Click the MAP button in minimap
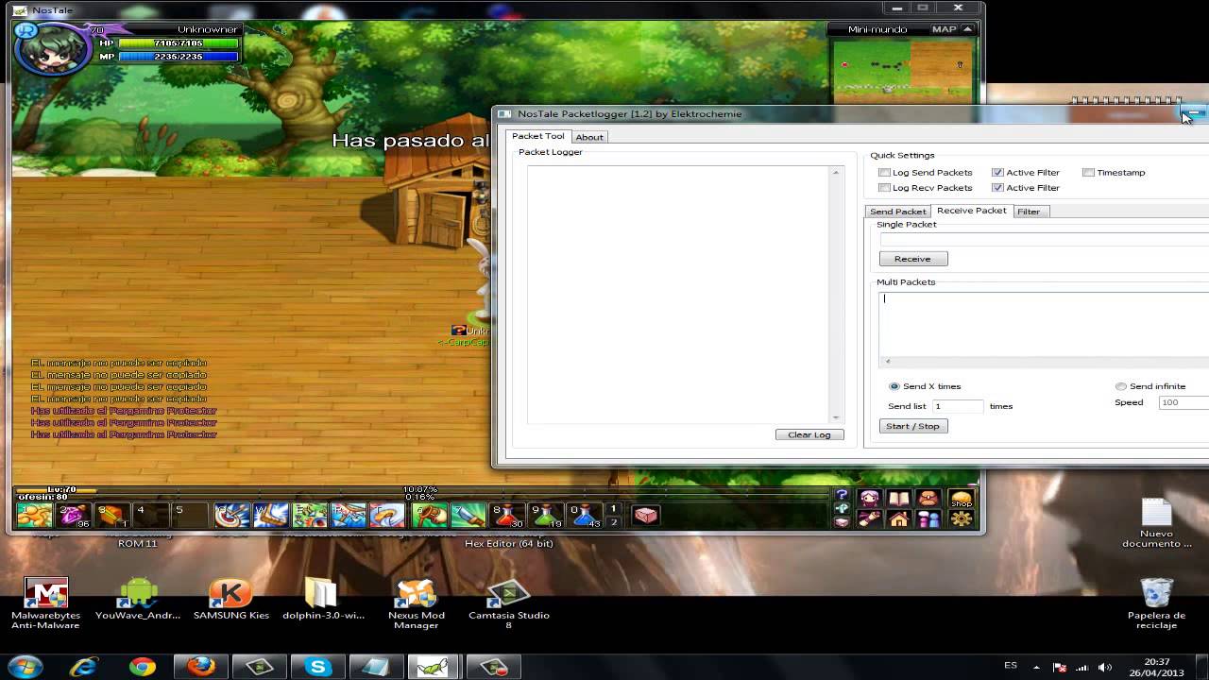The height and width of the screenshot is (680, 1209). [945, 29]
